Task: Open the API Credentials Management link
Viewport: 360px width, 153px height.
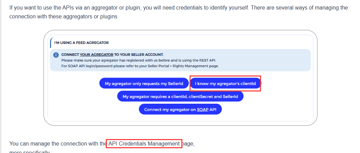Action: pos(144,144)
